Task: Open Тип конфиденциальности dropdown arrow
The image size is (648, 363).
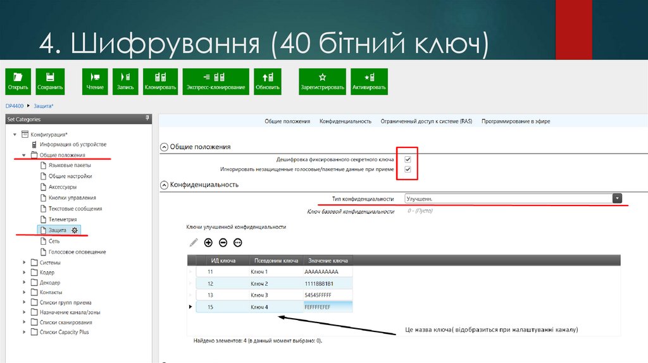Action: click(x=617, y=198)
